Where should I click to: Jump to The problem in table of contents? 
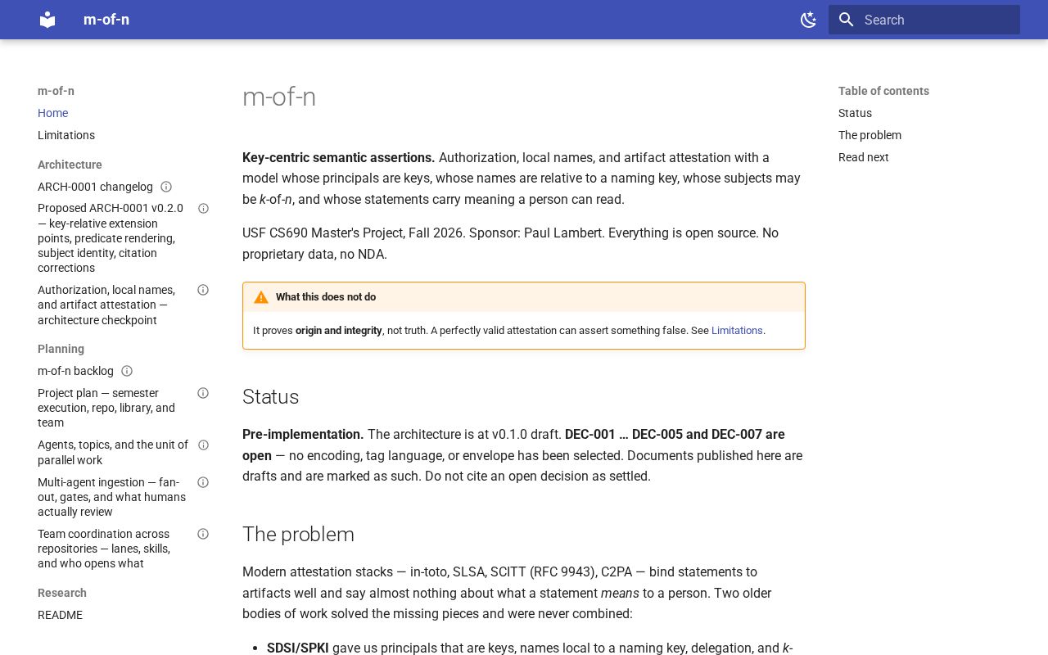coord(870,135)
